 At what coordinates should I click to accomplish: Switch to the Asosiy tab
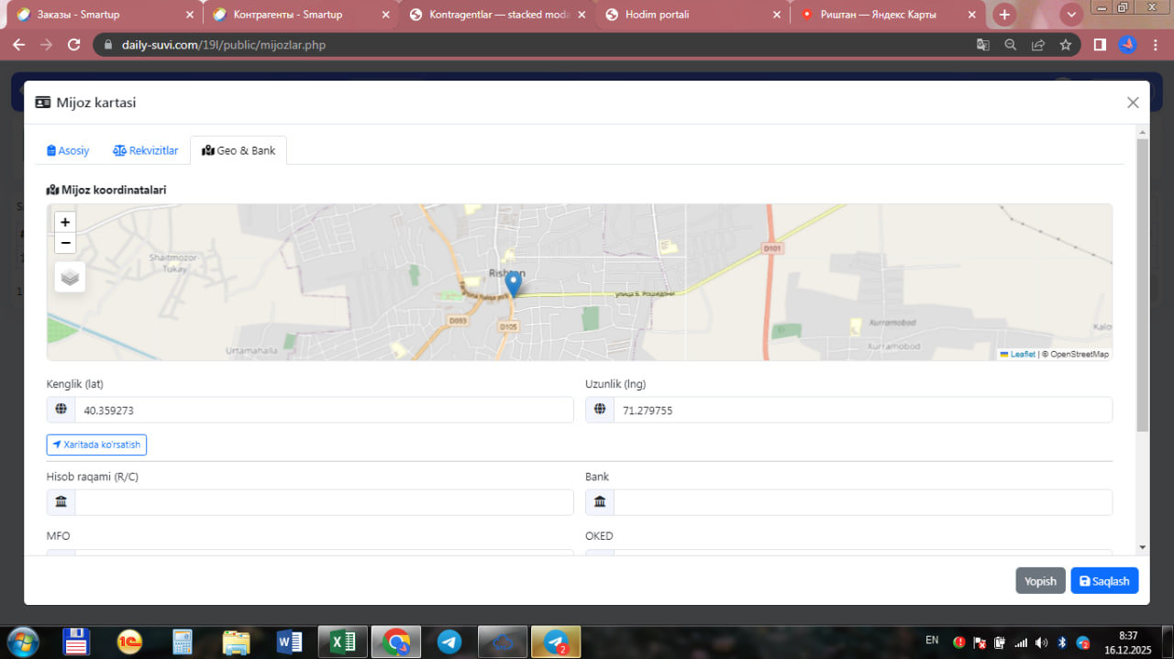68,150
